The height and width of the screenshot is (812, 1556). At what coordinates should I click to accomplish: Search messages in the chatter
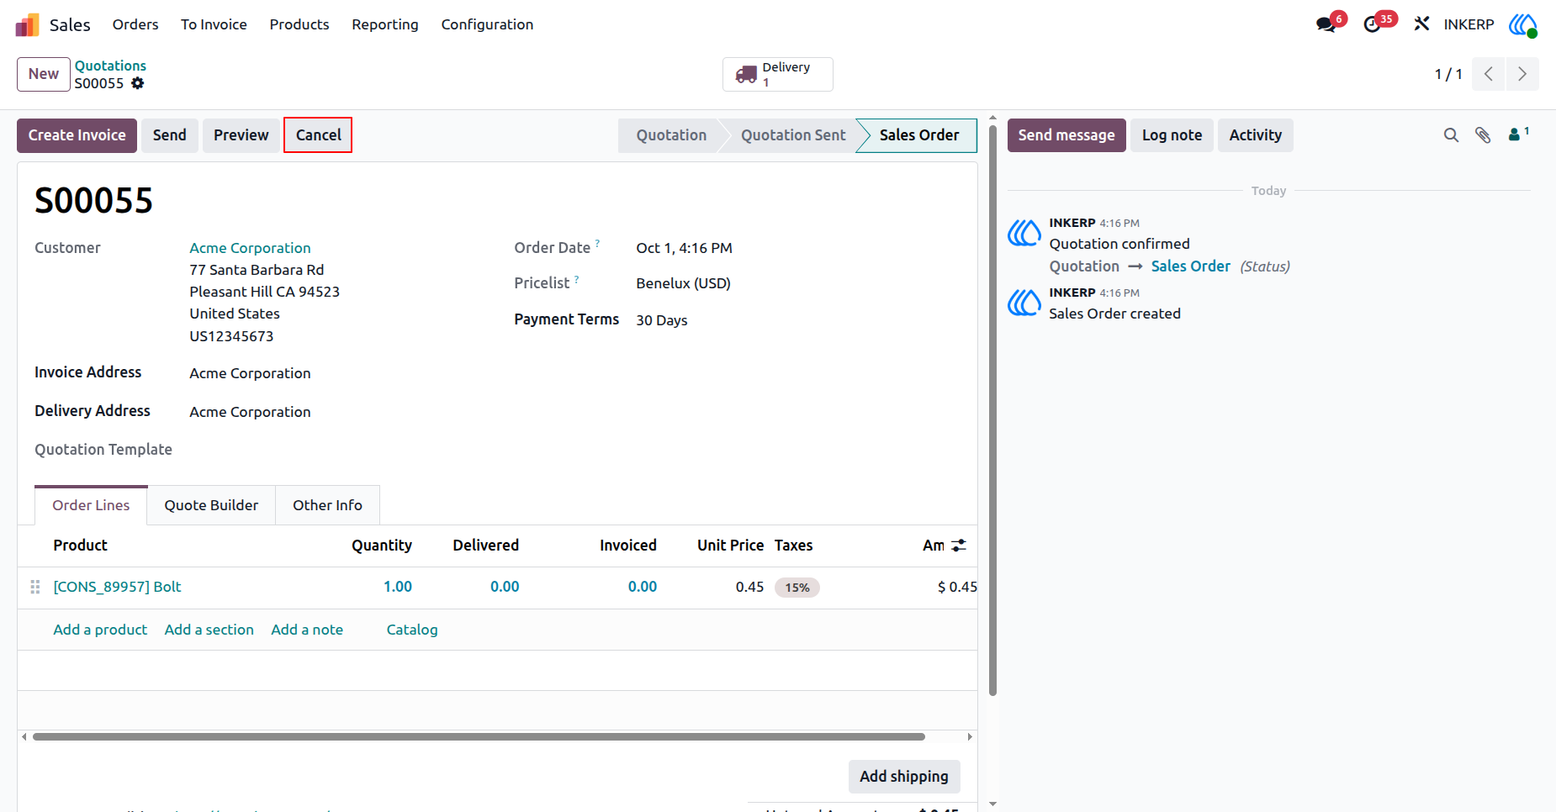(x=1451, y=135)
